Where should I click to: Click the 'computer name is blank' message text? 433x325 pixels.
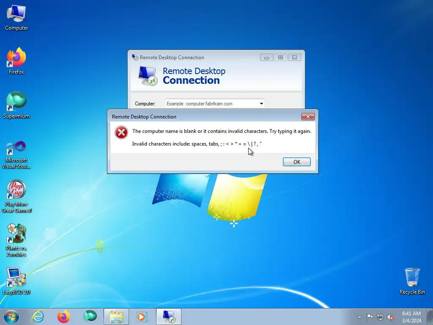[222, 131]
